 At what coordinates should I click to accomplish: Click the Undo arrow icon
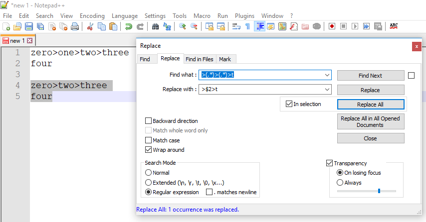[x=129, y=26]
